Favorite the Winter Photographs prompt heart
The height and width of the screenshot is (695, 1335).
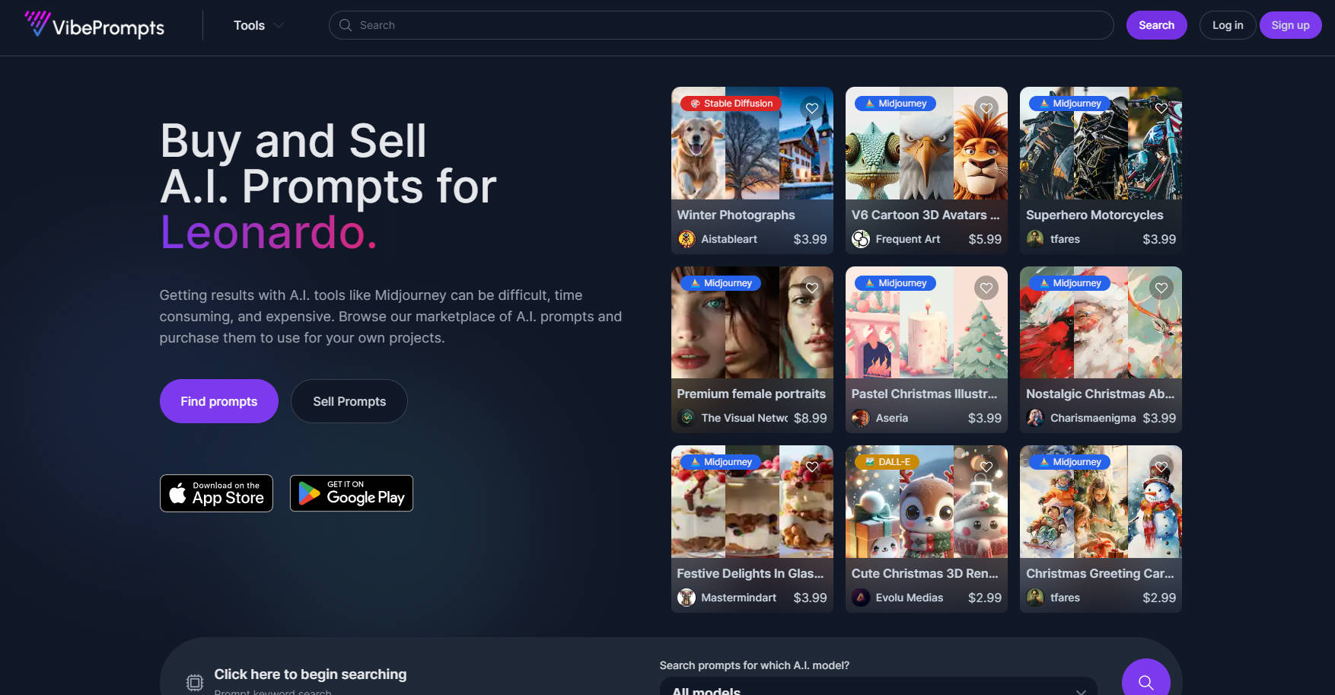812,108
